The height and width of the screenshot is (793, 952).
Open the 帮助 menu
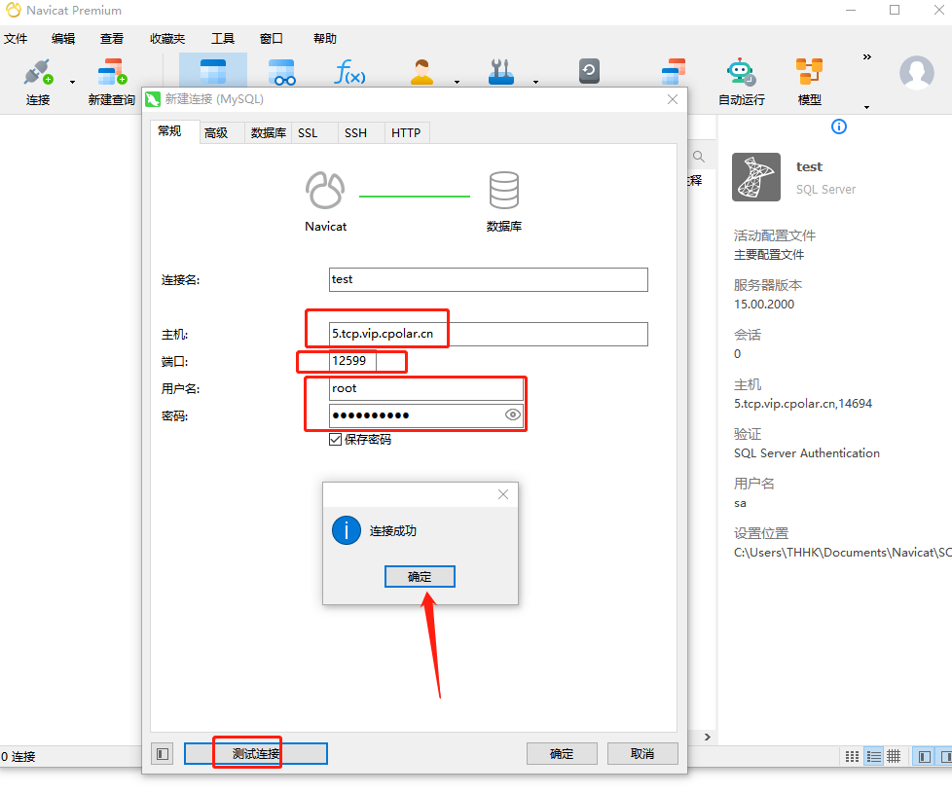tap(324, 39)
